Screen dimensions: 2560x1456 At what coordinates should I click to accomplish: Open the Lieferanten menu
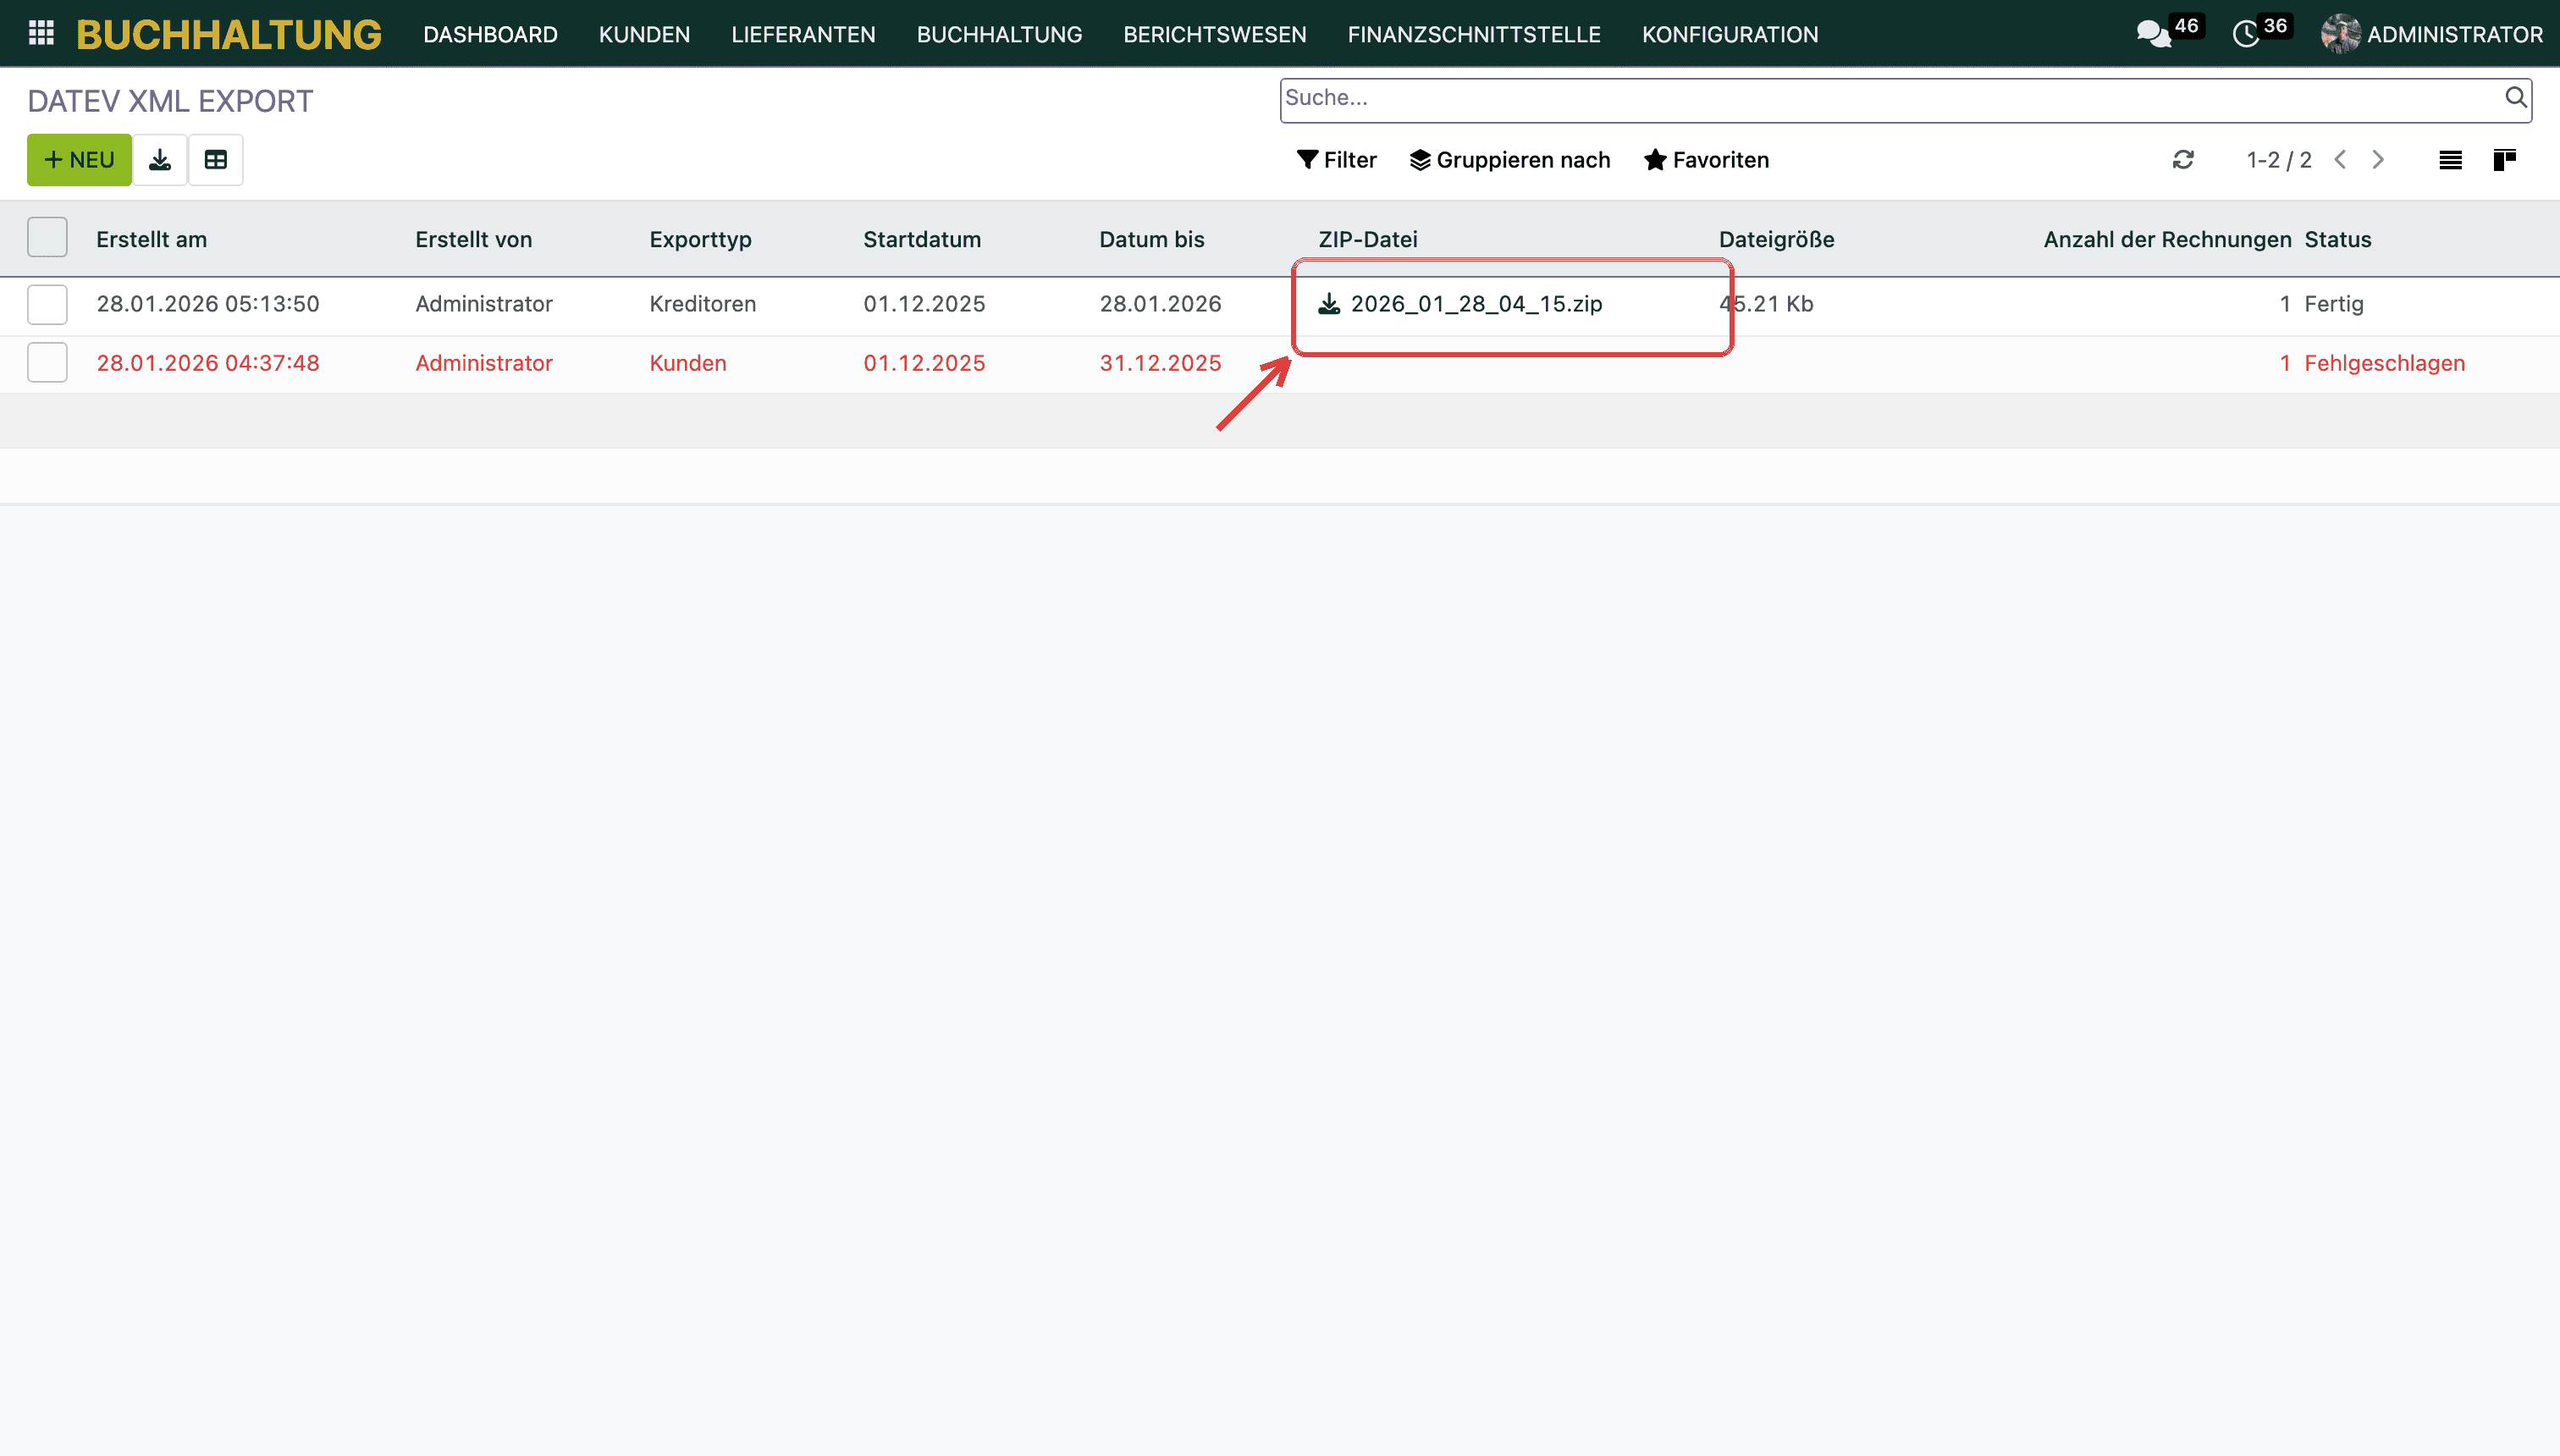pyautogui.click(x=803, y=34)
